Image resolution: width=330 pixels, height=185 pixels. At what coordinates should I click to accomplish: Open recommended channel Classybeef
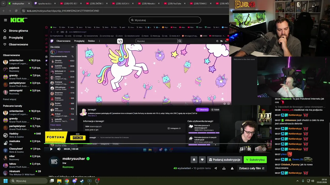coord(22,150)
